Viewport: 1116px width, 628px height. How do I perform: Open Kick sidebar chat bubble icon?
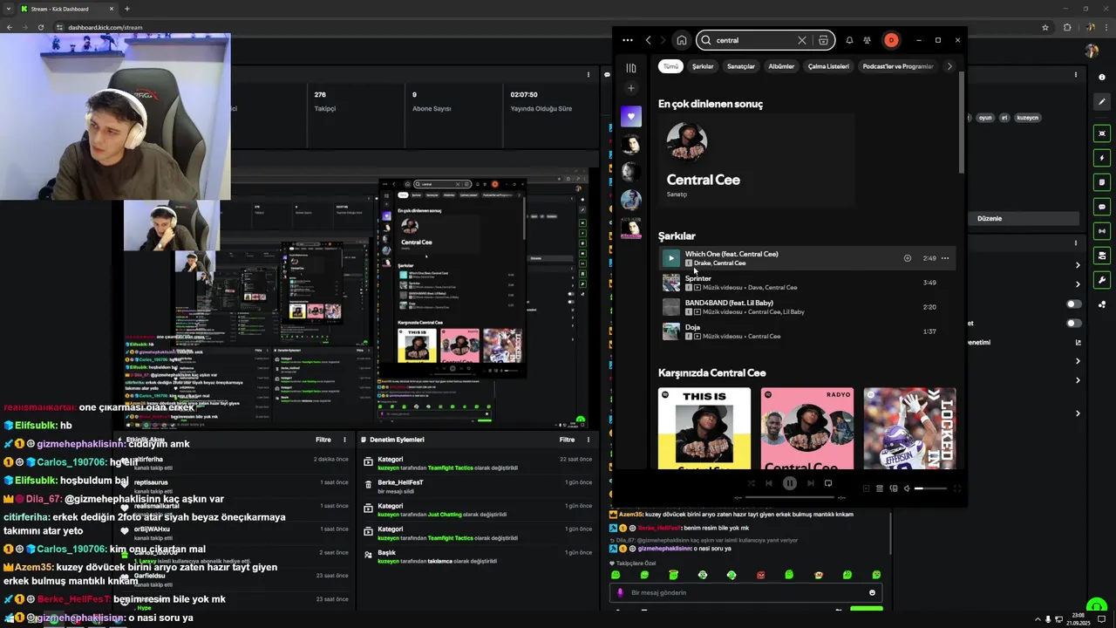point(1102,207)
